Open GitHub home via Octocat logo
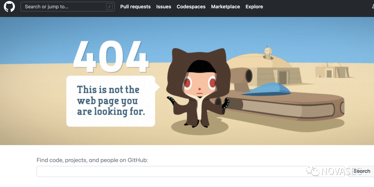The width and height of the screenshot is (374, 187). [x=9, y=7]
